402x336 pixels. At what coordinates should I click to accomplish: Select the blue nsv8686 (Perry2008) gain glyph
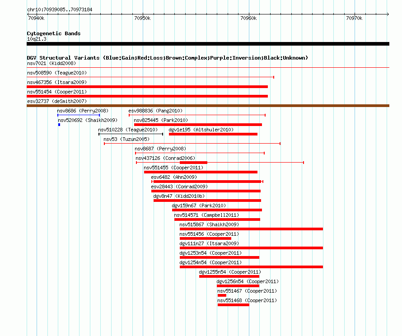point(79,115)
